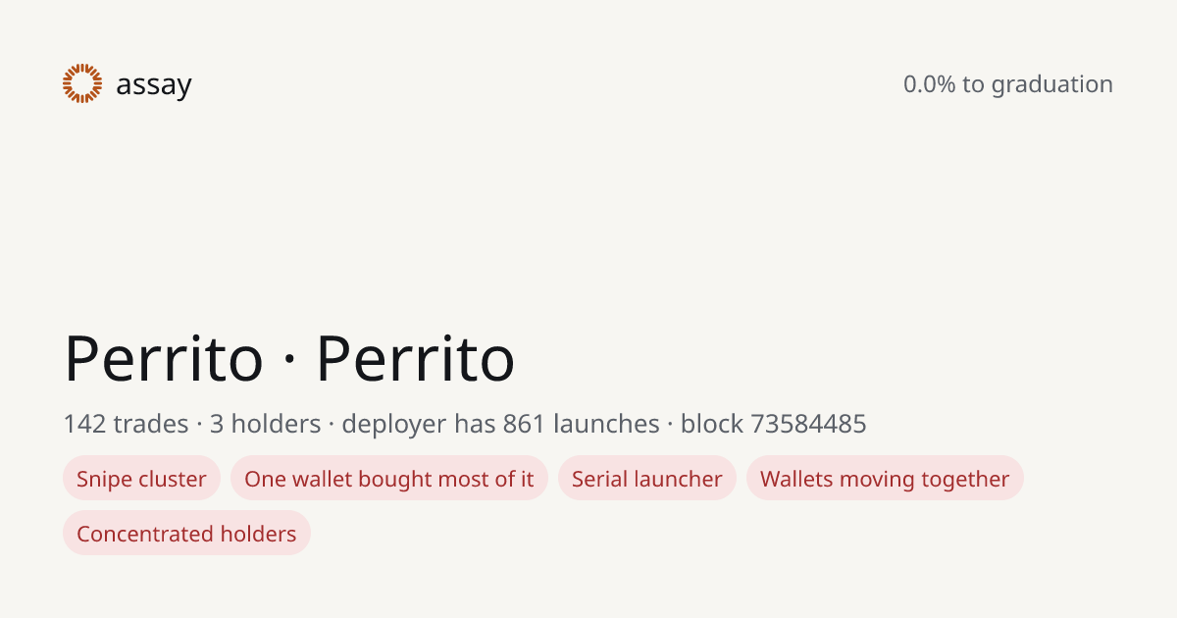Click the number 861 in deployer stat
Screen dimensions: 1177x618
point(524,424)
